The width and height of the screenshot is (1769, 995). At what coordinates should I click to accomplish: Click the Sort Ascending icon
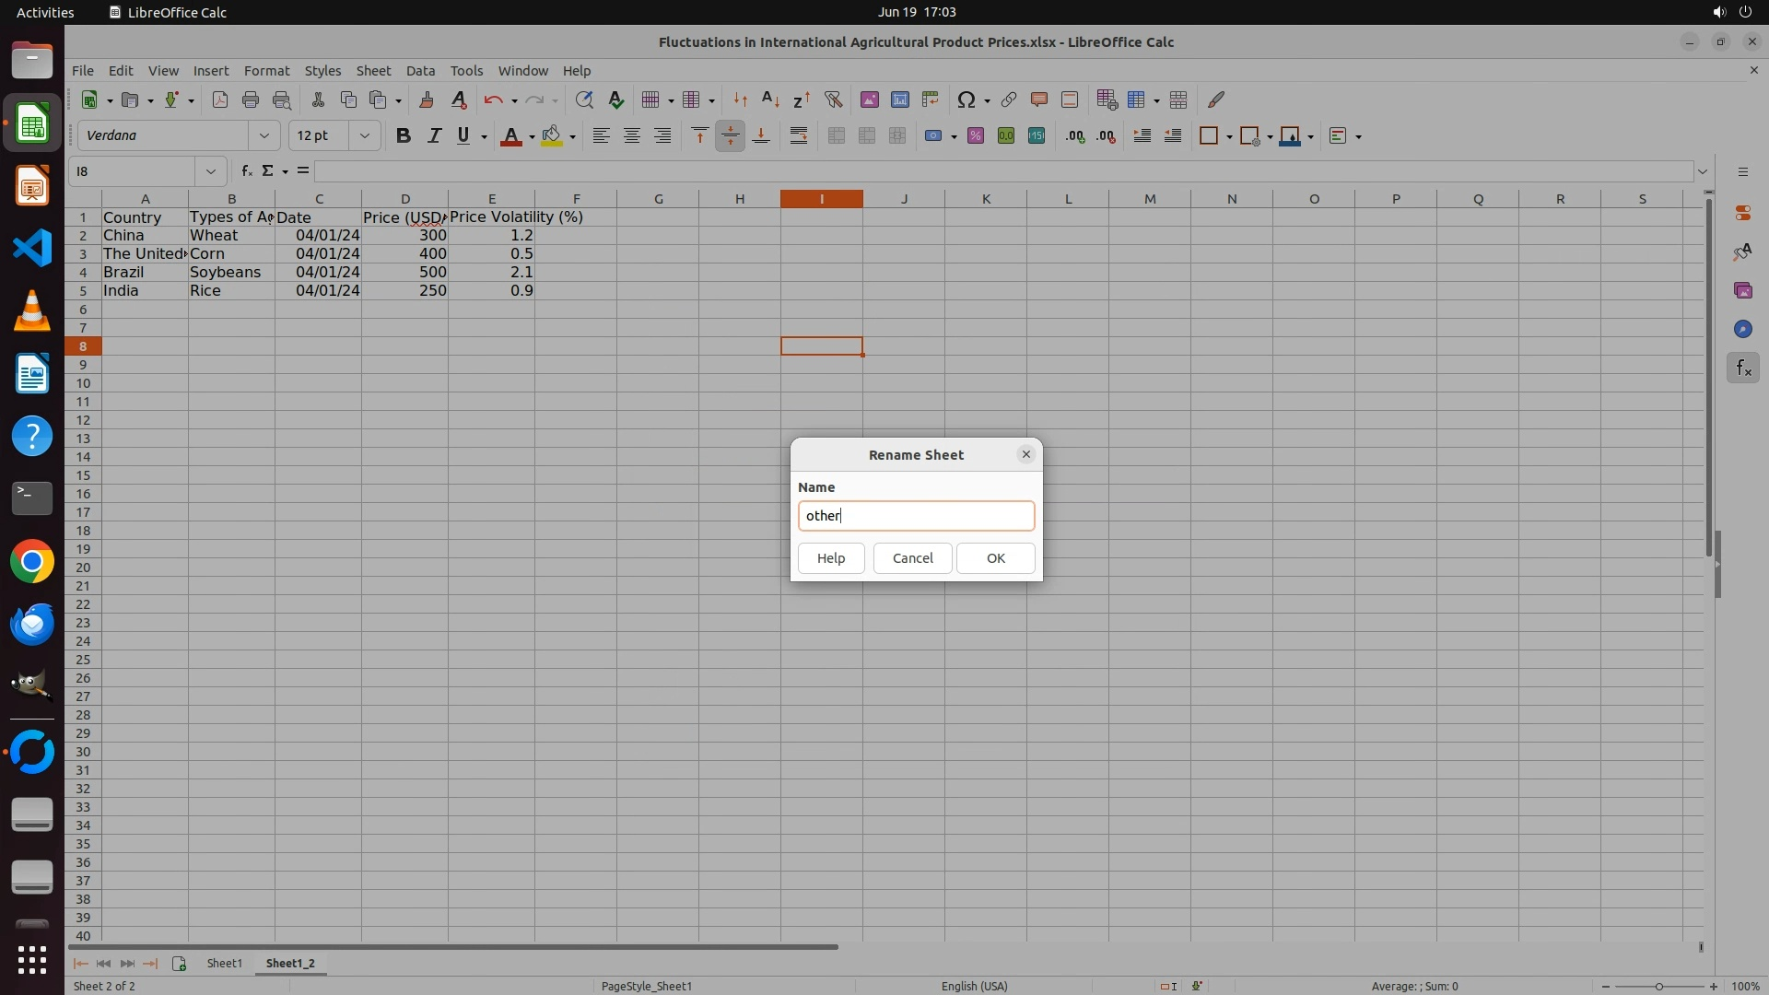(770, 100)
